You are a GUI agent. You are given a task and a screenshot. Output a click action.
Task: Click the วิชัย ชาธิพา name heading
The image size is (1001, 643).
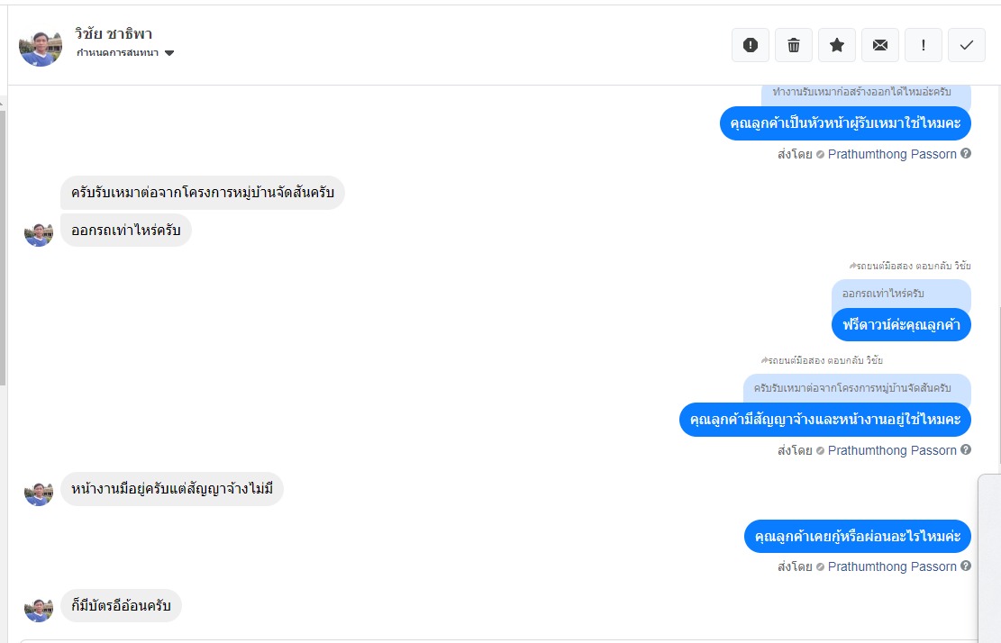[114, 34]
